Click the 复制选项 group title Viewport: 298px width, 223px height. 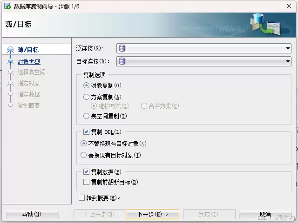(94, 75)
